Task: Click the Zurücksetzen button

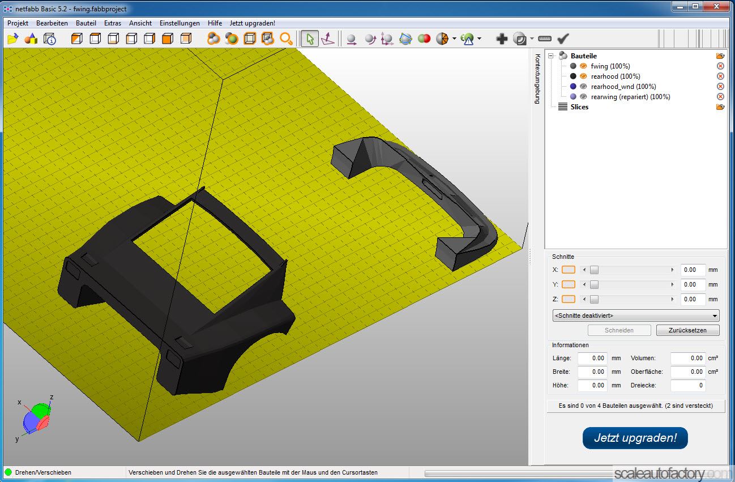Action: [x=687, y=330]
